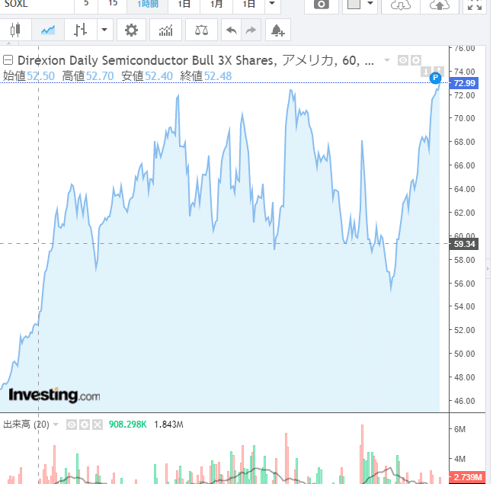This screenshot has height=484, width=493.
Task: Click the blue P marker on chart
Action: 435,78
